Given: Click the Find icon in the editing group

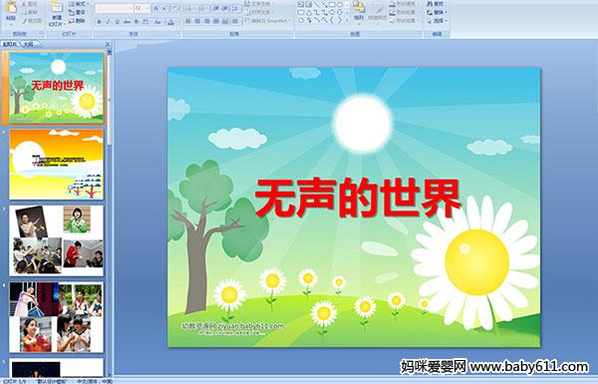Looking at the screenshot, I should click(x=435, y=4).
